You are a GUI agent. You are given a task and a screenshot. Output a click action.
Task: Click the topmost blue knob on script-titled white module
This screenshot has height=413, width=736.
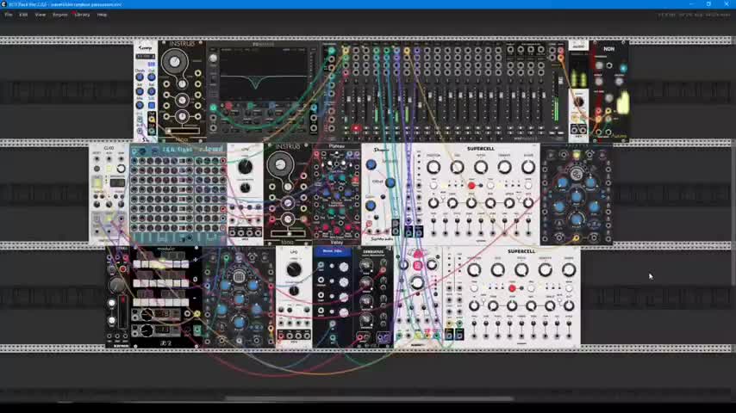[x=371, y=164]
